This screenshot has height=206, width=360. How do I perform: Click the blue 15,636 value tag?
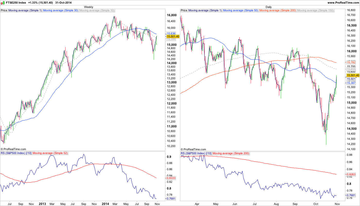[171, 34]
